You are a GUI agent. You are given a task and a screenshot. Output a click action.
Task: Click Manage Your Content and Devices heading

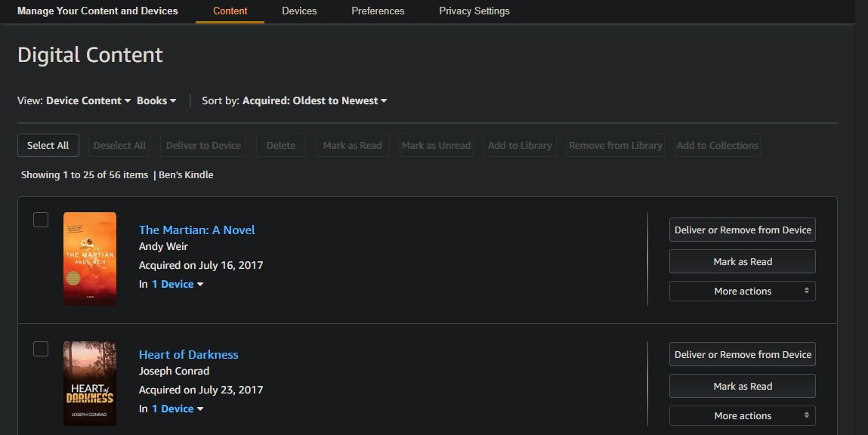[x=97, y=11]
